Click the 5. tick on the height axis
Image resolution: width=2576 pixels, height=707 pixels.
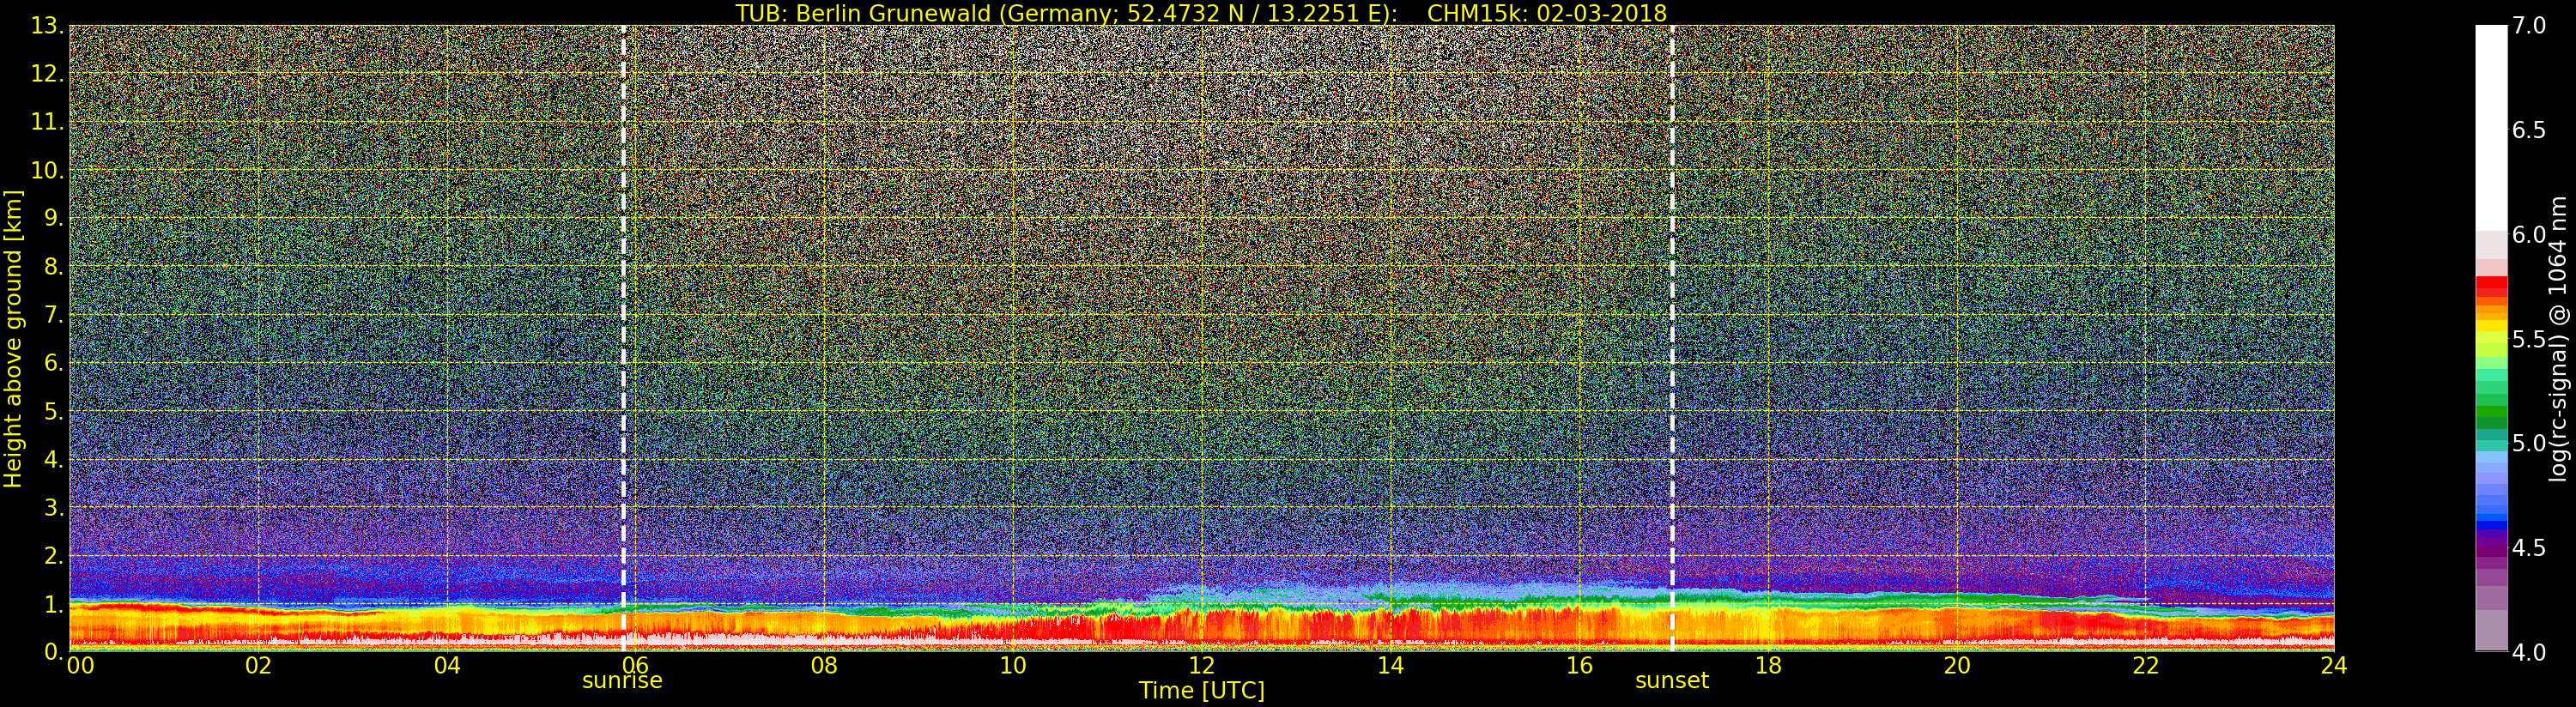(54, 411)
